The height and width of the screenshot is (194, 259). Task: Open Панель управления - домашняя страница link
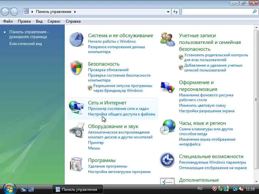coord(29,34)
